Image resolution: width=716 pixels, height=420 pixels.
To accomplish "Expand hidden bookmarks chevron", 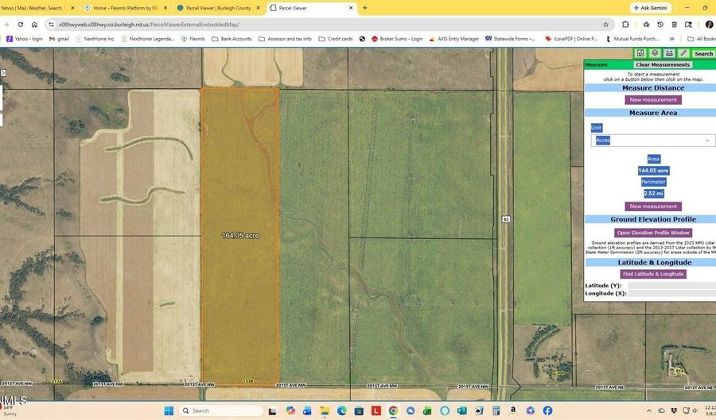I will pyautogui.click(x=671, y=39).
